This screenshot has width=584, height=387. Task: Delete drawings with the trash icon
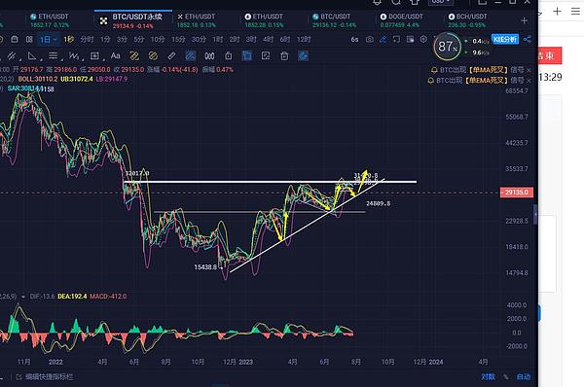click(x=284, y=56)
